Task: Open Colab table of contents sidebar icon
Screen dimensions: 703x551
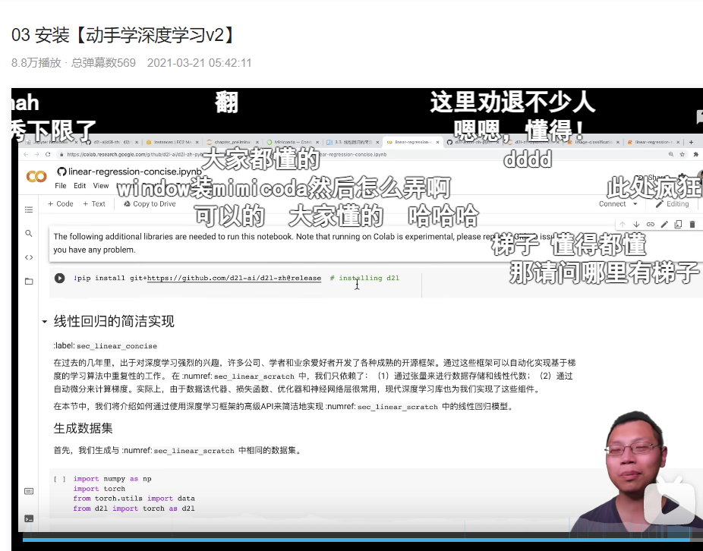Action: tap(29, 209)
